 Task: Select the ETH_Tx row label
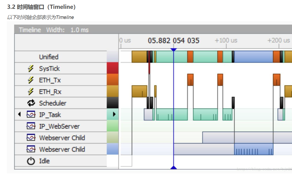pos(50,80)
